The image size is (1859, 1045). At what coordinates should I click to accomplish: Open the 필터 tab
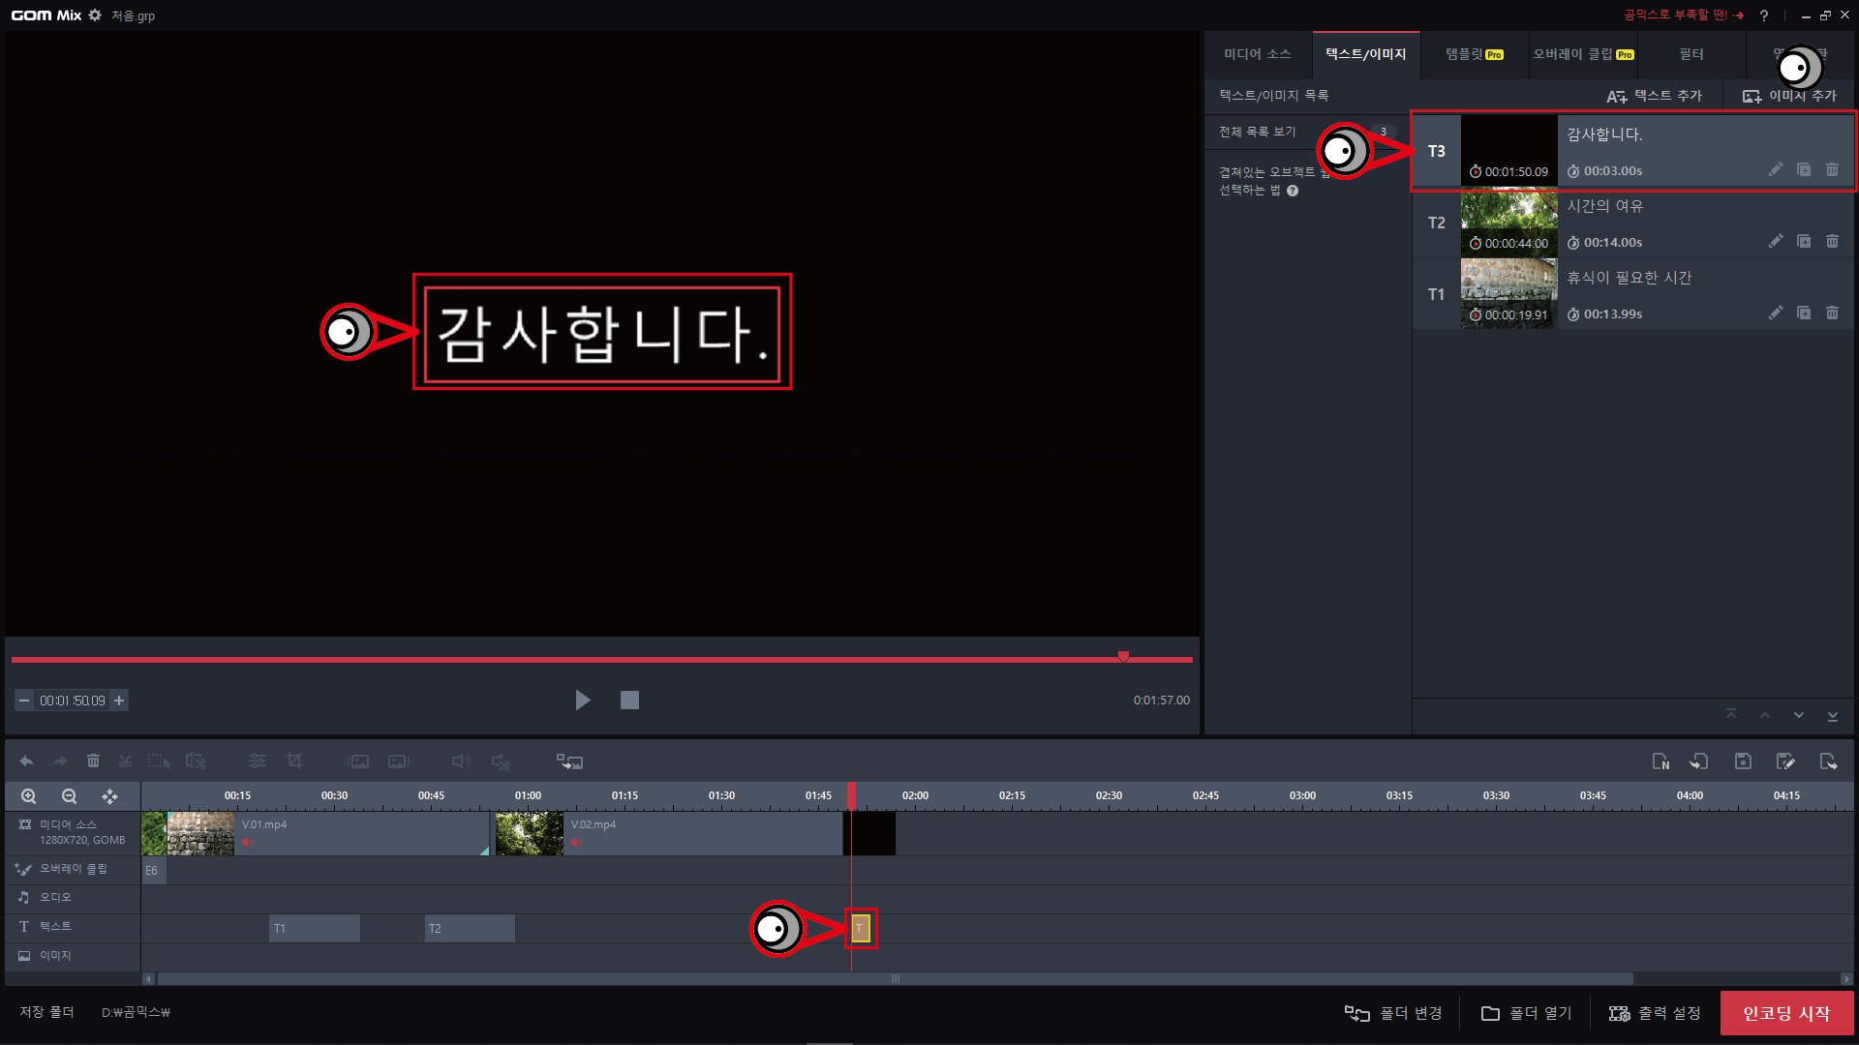(x=1691, y=54)
